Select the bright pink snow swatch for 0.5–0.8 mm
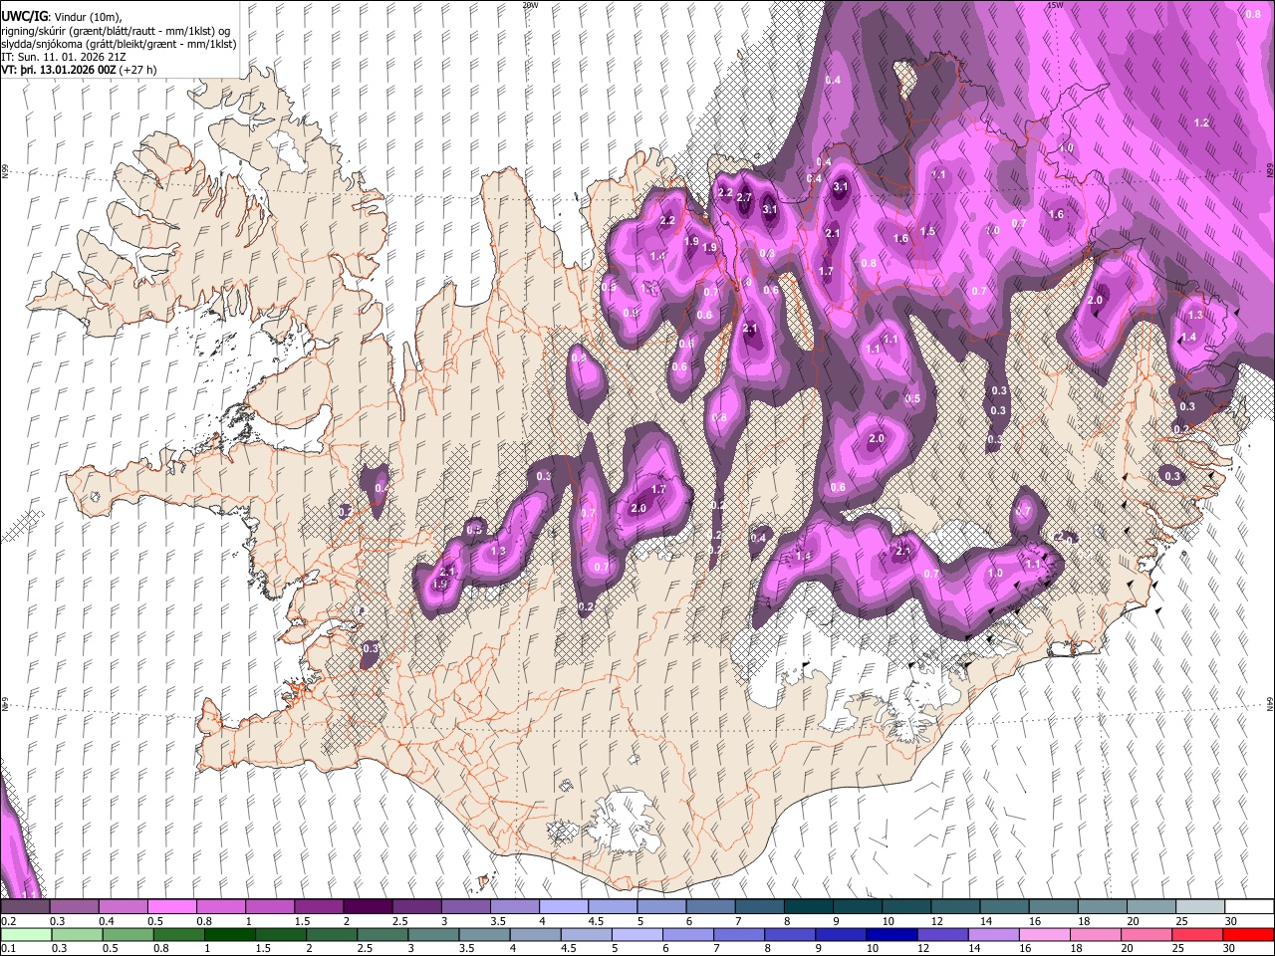1275x956 pixels. [x=171, y=907]
